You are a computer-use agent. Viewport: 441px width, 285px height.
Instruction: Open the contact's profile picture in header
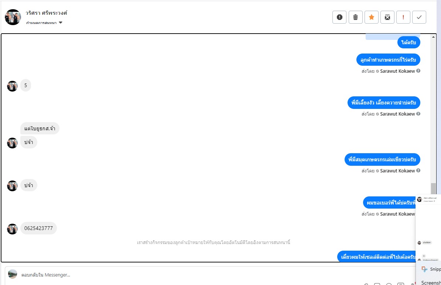(x=13, y=17)
